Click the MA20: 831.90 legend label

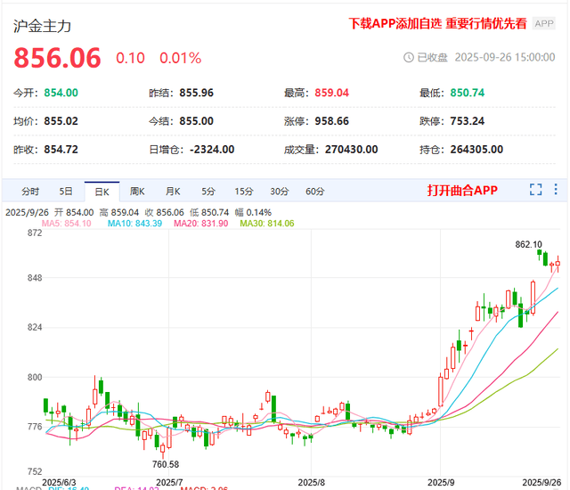200,224
